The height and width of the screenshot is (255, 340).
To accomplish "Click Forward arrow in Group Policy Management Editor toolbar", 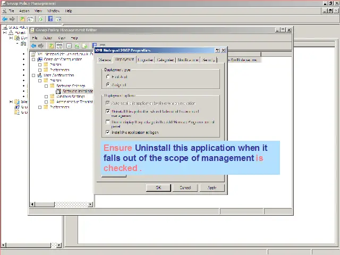I will pos(41,46).
